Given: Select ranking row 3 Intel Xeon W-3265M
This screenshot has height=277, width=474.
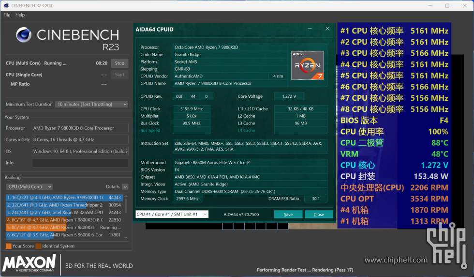Looking at the screenshot, I should (x=64, y=213).
